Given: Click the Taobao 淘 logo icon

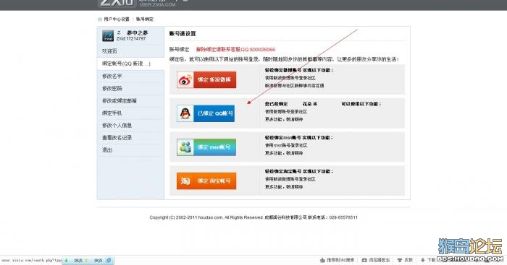Looking at the screenshot, I should tap(185, 181).
